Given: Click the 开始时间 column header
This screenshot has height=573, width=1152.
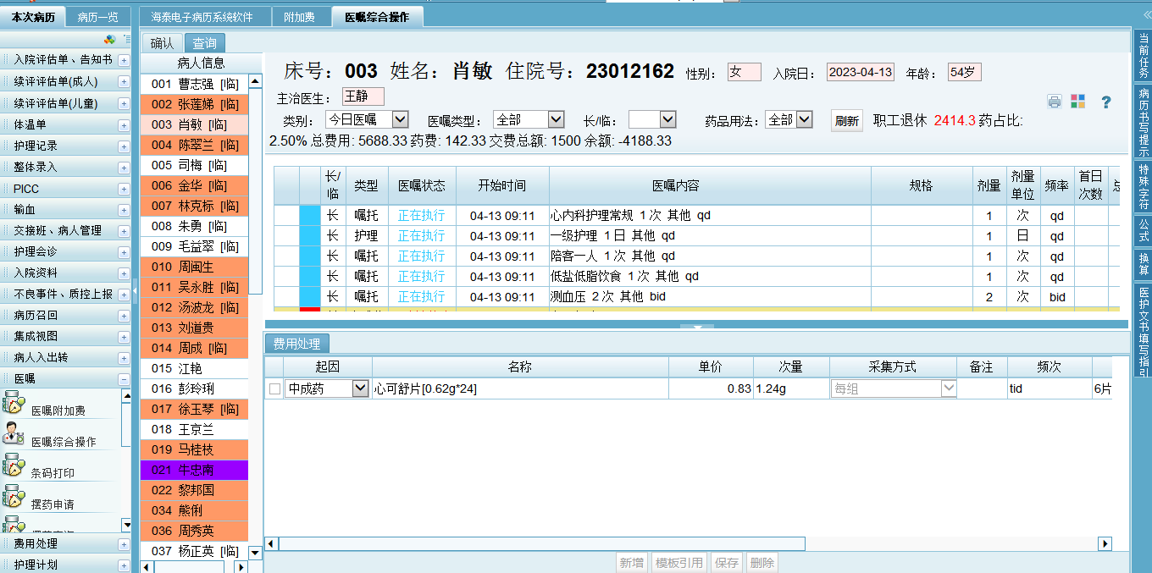Looking at the screenshot, I should click(501, 185).
